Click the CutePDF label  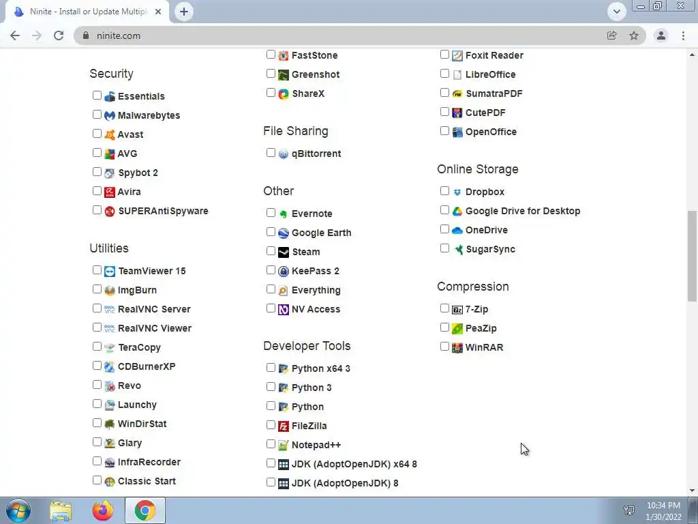click(485, 113)
